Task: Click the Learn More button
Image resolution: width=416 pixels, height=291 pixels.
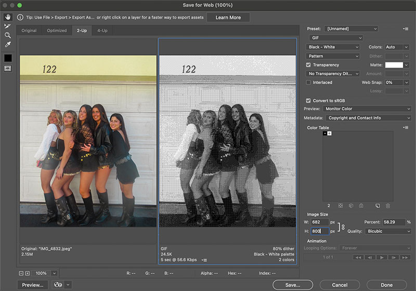Action: coord(228,18)
